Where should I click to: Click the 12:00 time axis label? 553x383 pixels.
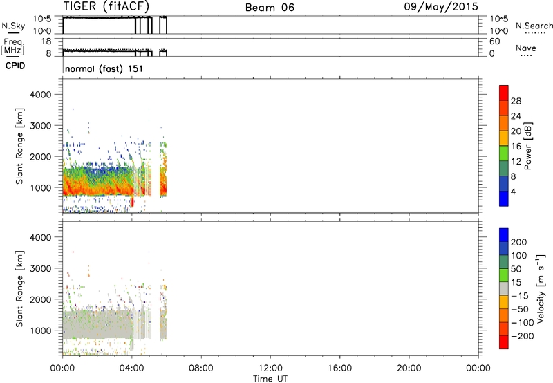click(x=270, y=368)
